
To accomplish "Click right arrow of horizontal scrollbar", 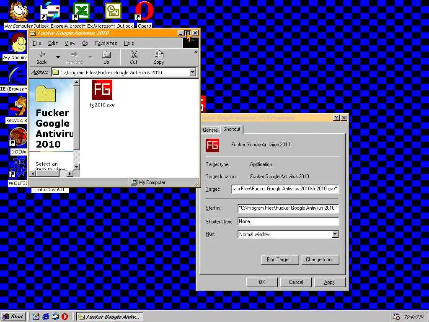I will click(70, 174).
